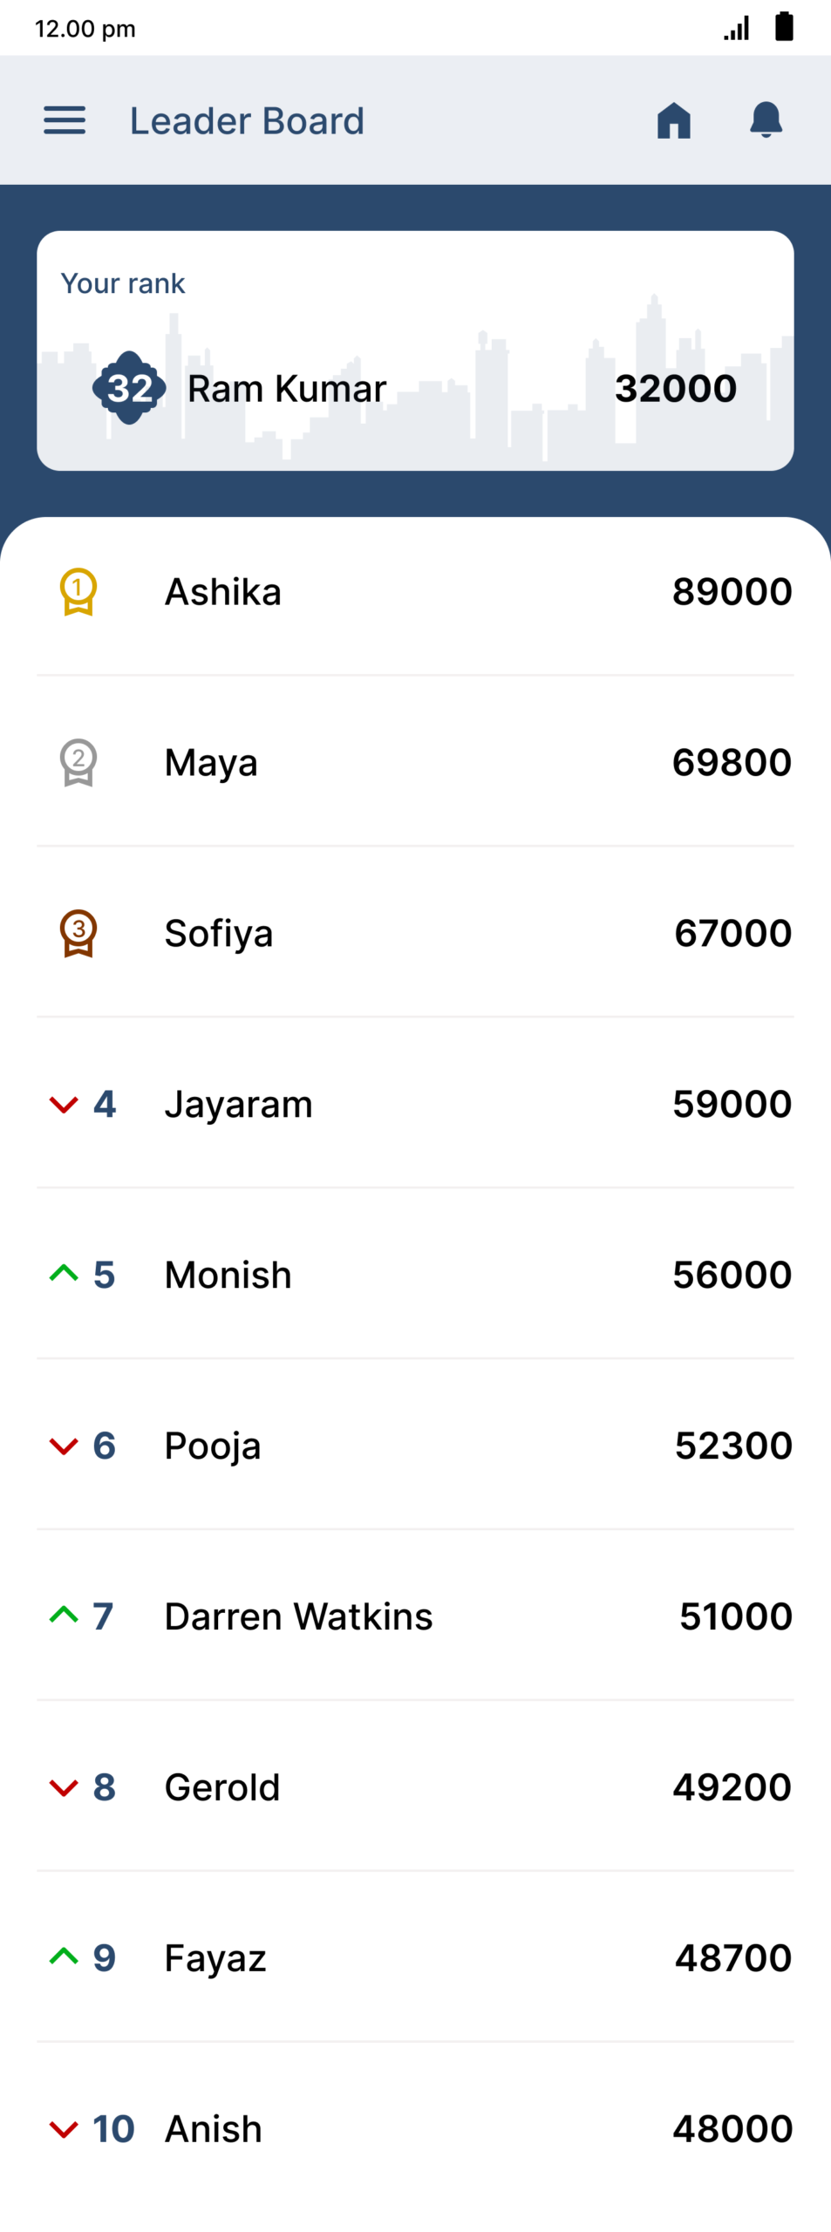
Task: Click Pooja's red down arrow
Action: [x=64, y=1446]
